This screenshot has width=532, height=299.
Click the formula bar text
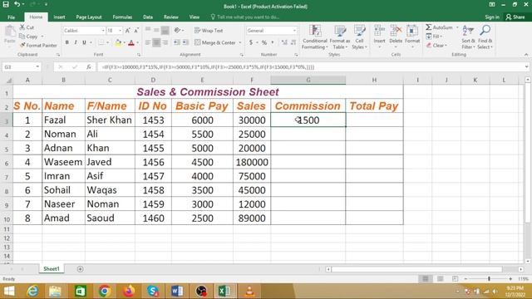208,67
